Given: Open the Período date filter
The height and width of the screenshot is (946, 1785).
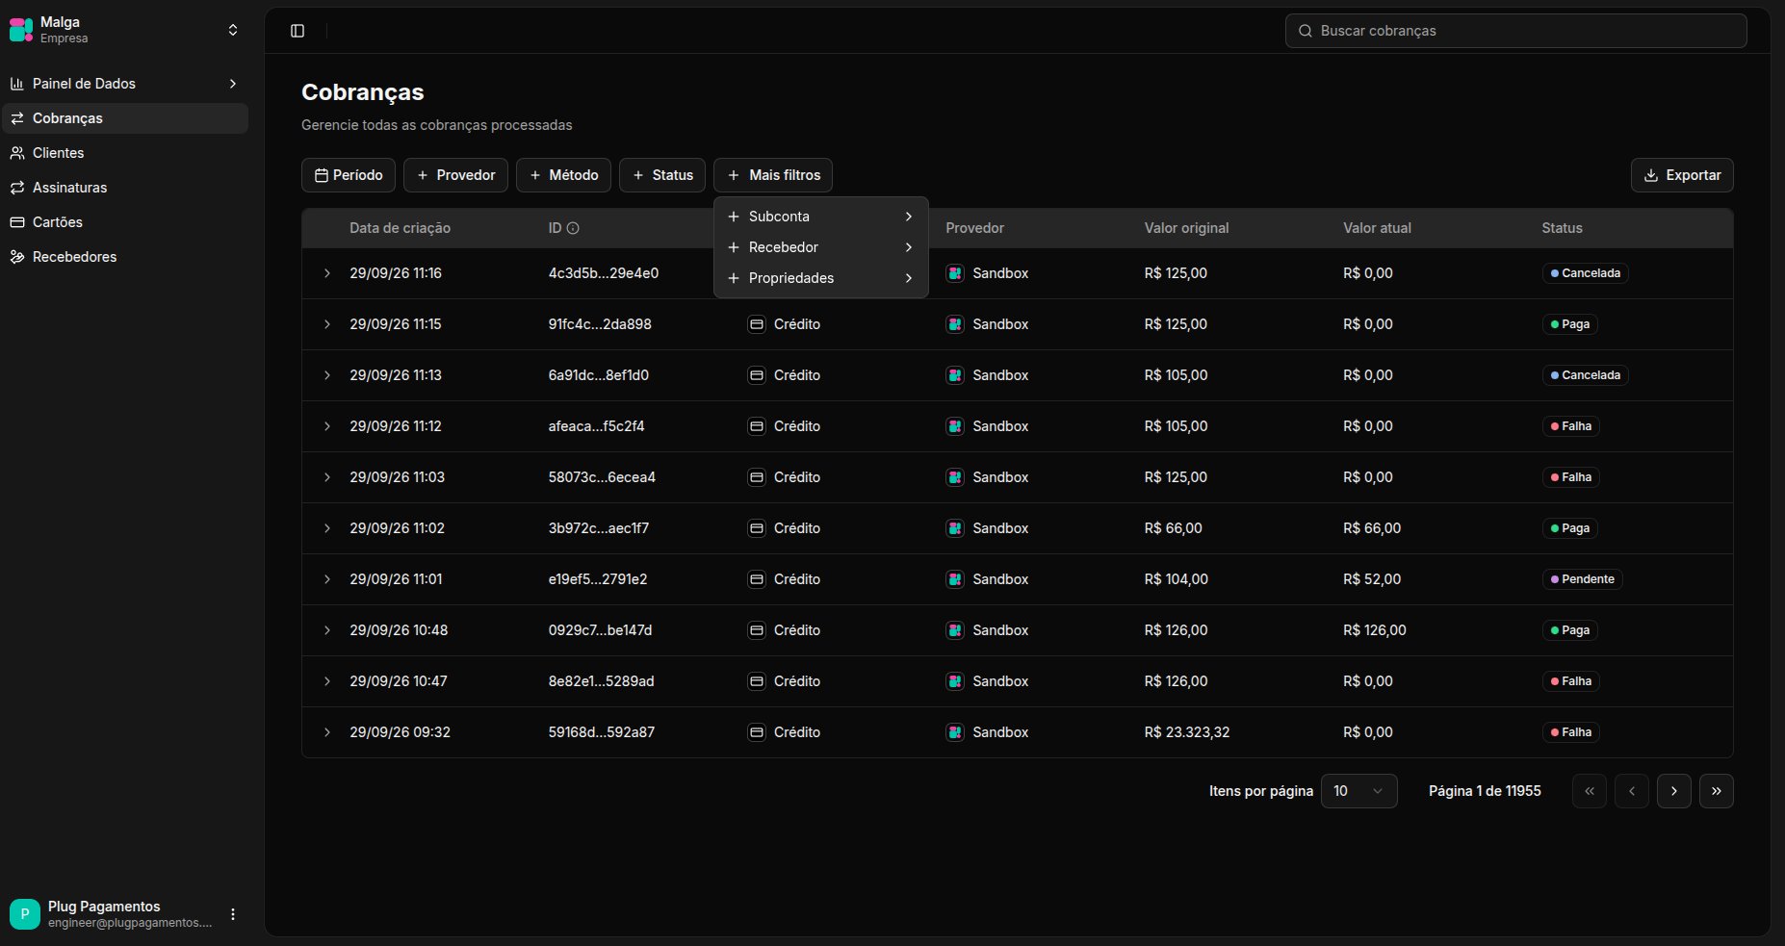Looking at the screenshot, I should 349,175.
